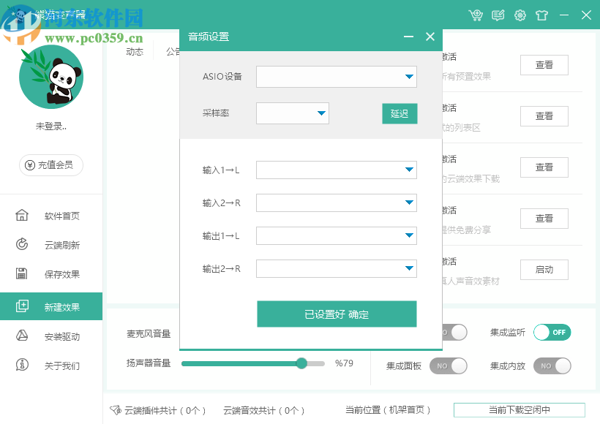Open 软件首页 home icon in sidebar
Image resolution: width=600 pixels, height=424 pixels.
(22, 216)
